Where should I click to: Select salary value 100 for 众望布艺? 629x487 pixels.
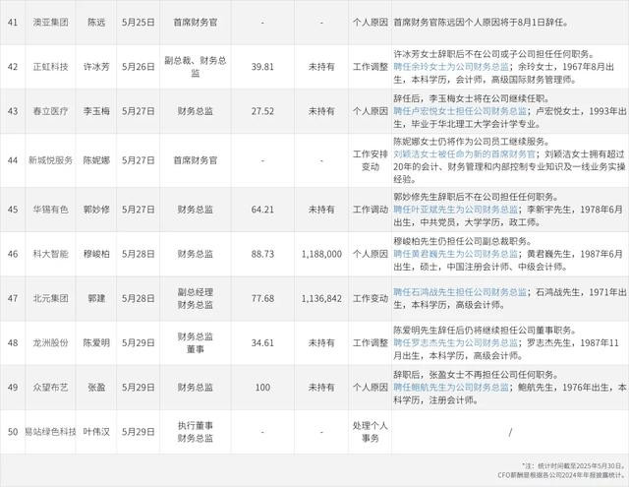pos(262,388)
